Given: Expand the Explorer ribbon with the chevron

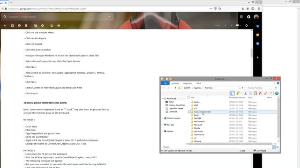Looking at the screenshot, I should (x=275, y=83).
